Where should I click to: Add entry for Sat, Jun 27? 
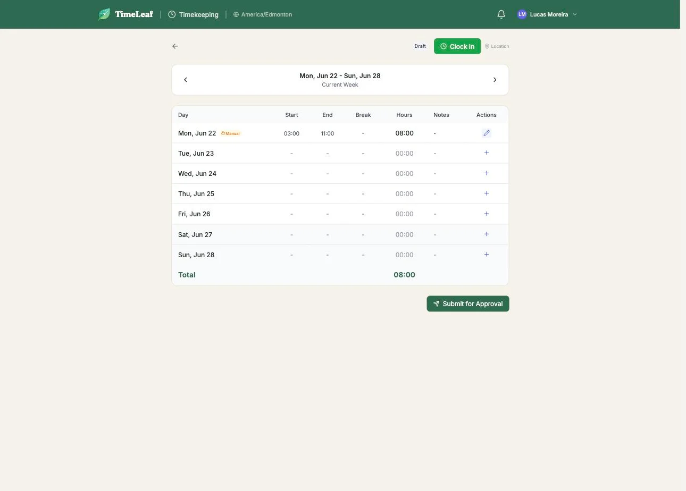pyautogui.click(x=487, y=234)
